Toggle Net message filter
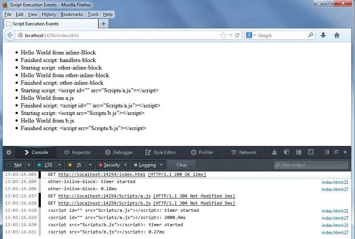Screen dimensions: 355x239 15,165
